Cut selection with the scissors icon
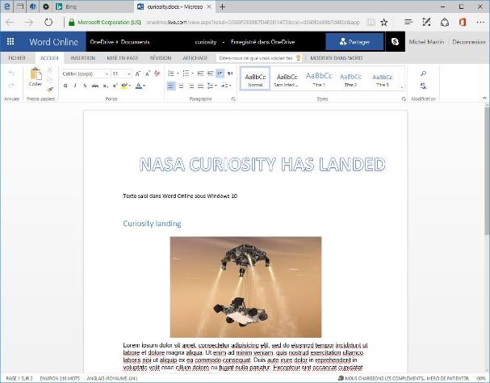This screenshot has width=490, height=383. pyautogui.click(x=50, y=70)
